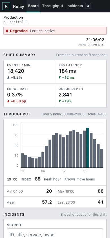Click the 2026-09-29 UTC date

click(x=91, y=45)
